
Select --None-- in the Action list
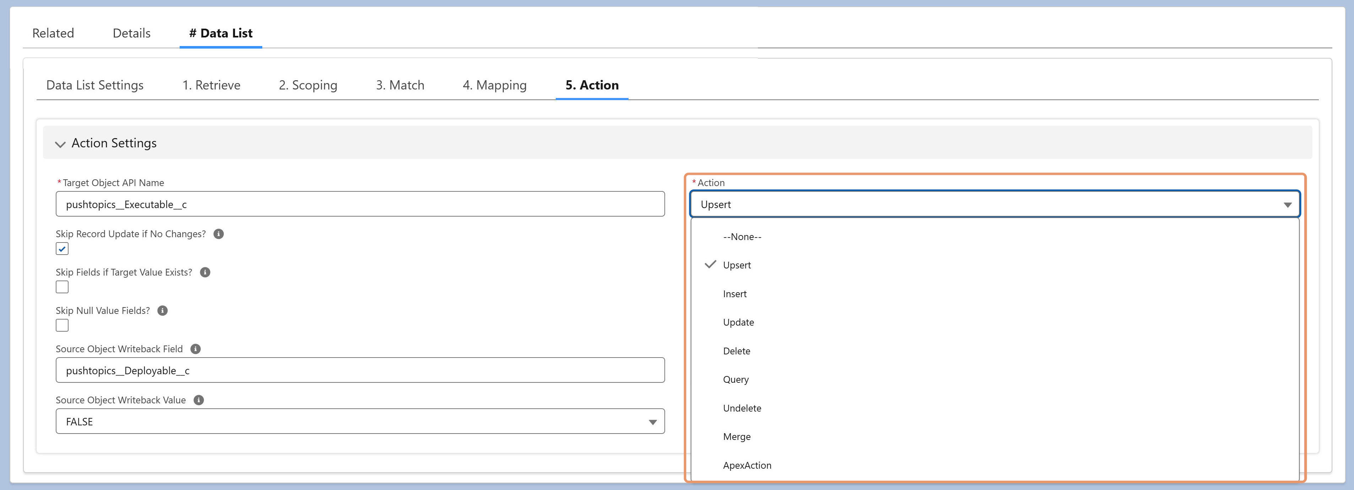coord(995,236)
